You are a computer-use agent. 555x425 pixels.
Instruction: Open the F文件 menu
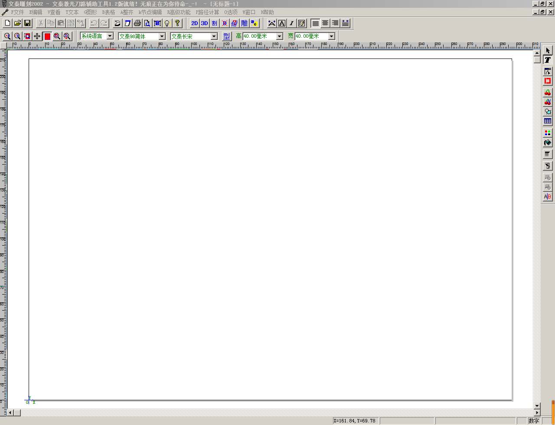(x=18, y=12)
